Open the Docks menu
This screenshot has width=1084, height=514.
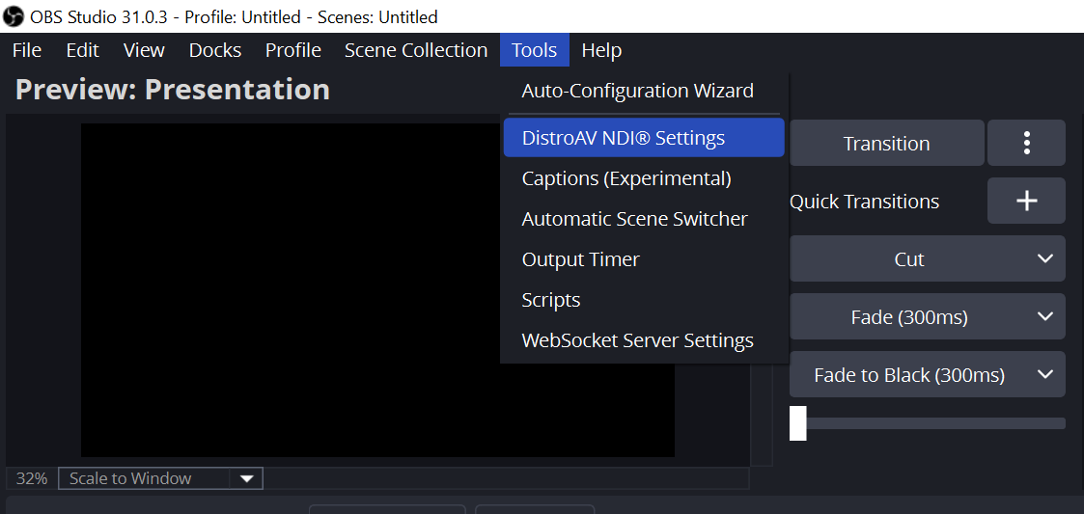point(214,50)
